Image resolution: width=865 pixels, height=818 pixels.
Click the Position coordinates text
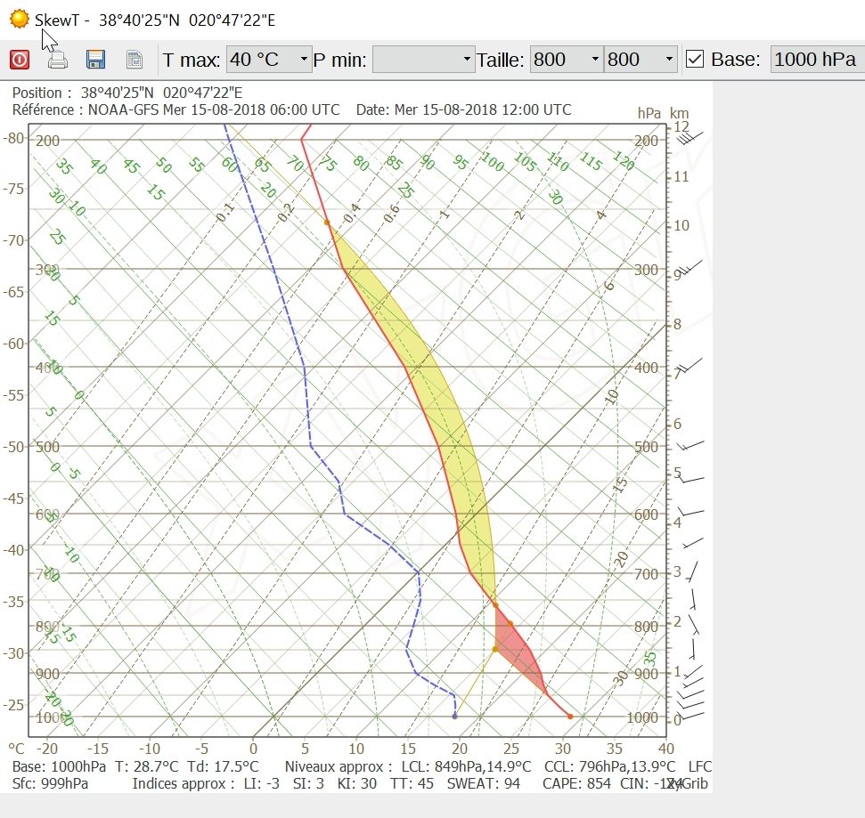[127, 93]
